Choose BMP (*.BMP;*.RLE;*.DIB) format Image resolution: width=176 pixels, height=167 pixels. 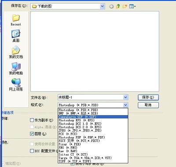[93, 113]
